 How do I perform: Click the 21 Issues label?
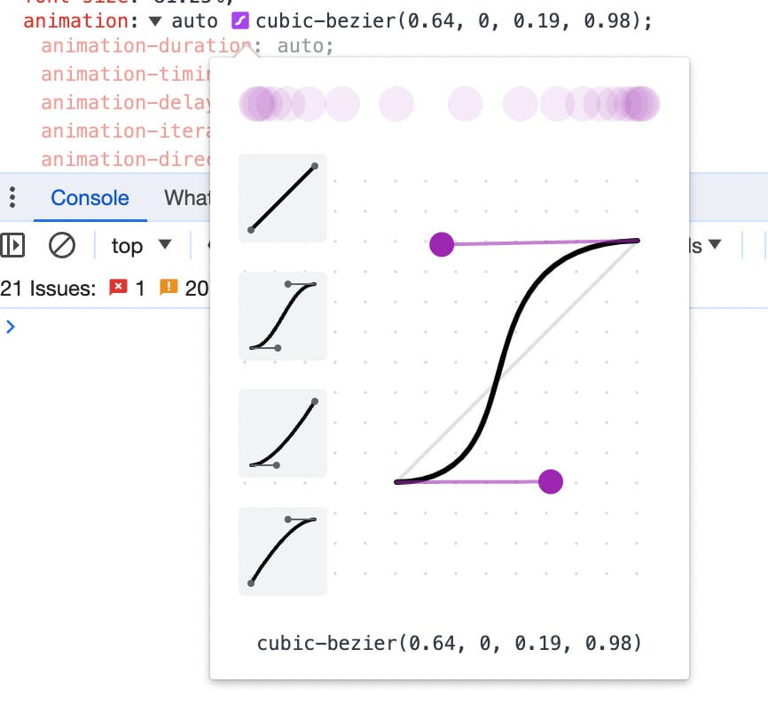coord(48,289)
